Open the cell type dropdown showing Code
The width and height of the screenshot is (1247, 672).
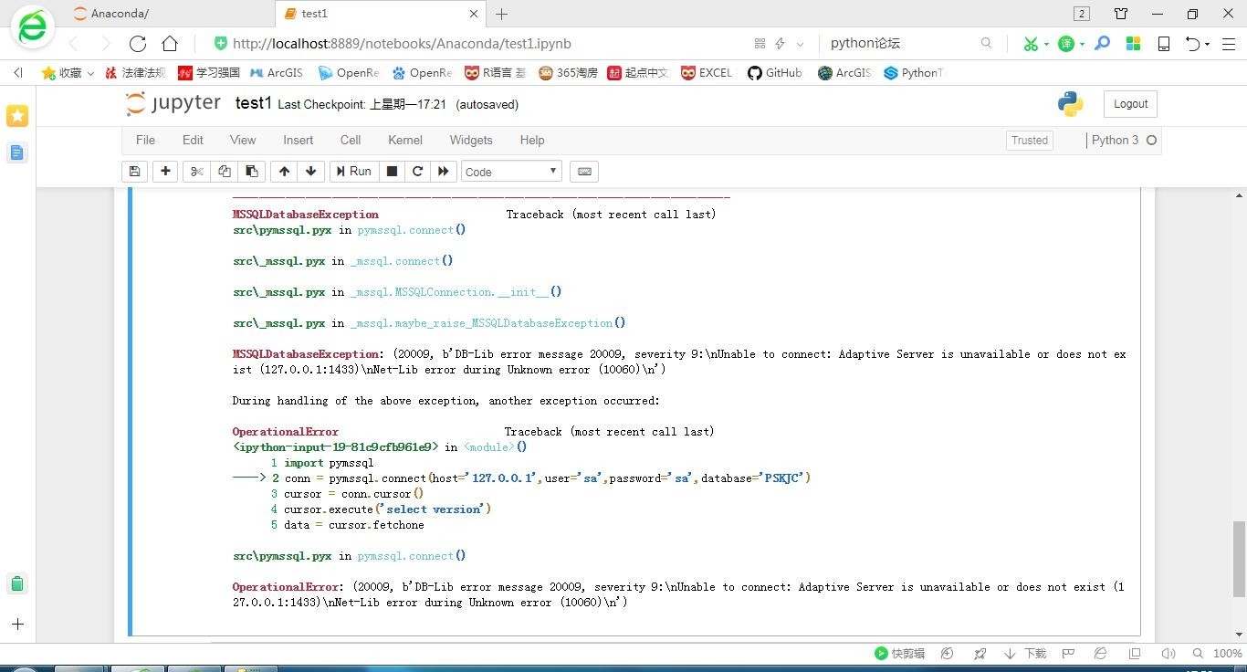click(511, 171)
